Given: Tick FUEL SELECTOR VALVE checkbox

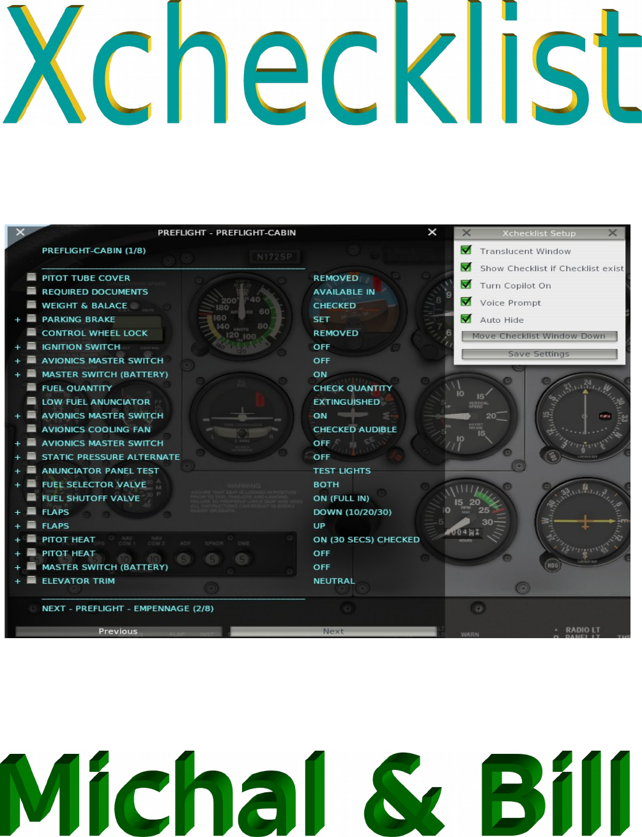Looking at the screenshot, I should tap(31, 483).
